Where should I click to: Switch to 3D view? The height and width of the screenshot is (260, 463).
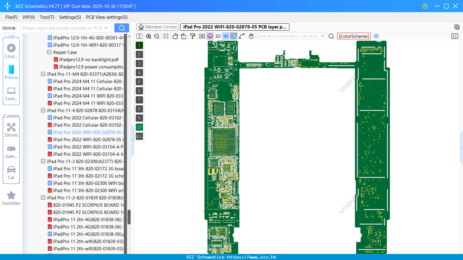click(218, 36)
